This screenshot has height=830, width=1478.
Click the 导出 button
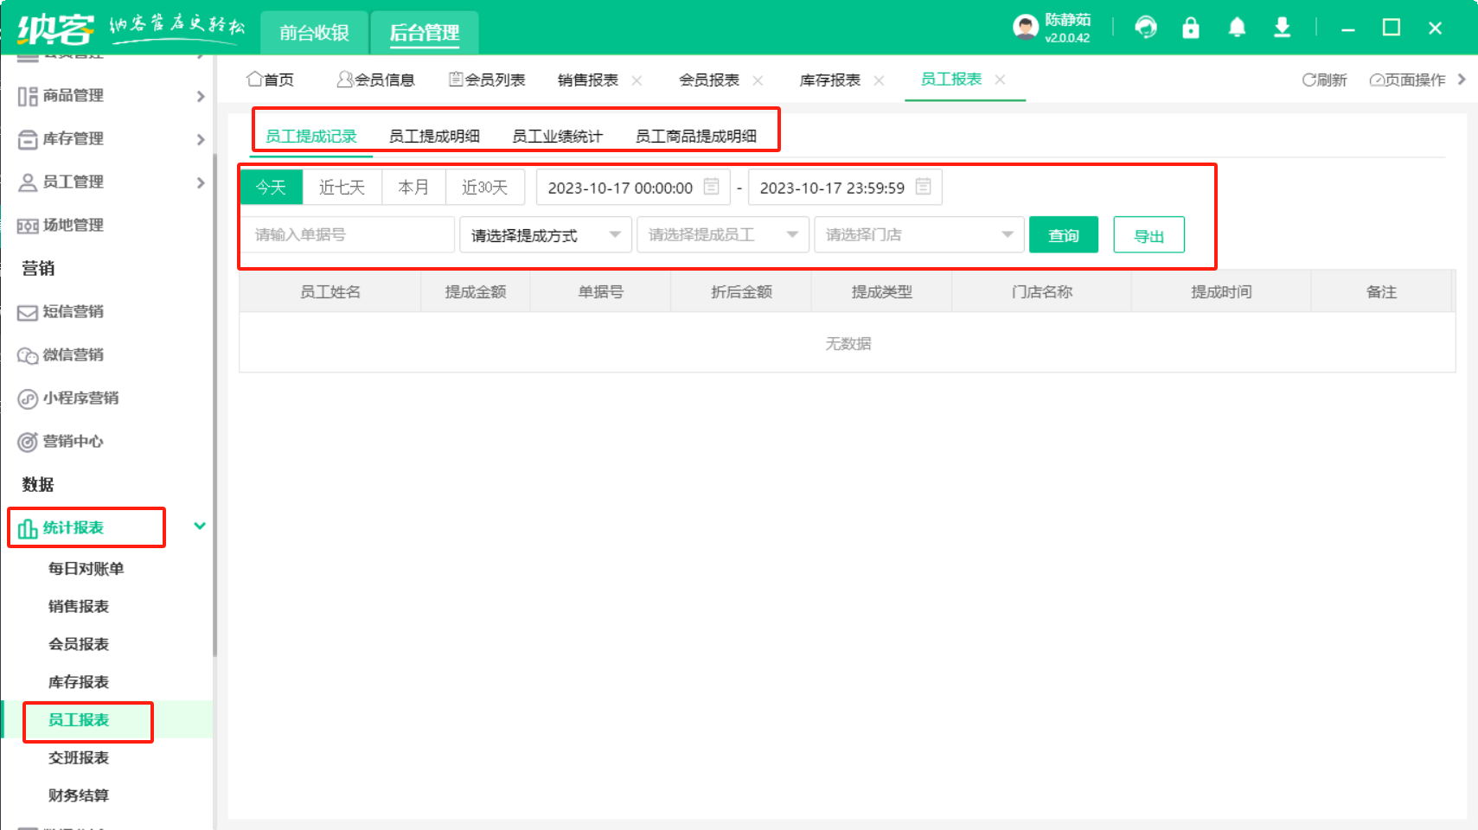tap(1148, 235)
